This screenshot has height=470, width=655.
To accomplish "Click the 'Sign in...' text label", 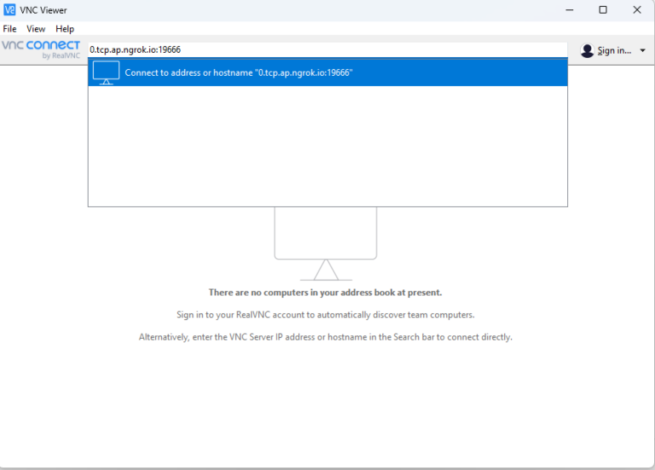I will coord(614,50).
